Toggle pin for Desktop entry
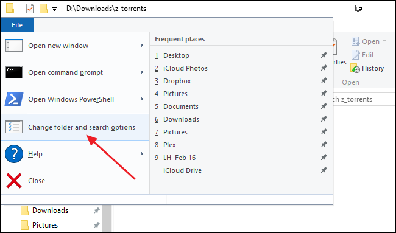Viewport: 396px width, 233px height. coord(324,55)
